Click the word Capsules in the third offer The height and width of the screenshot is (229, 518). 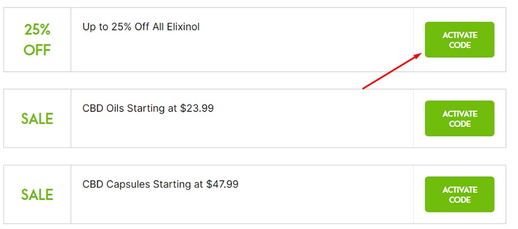tap(128, 184)
